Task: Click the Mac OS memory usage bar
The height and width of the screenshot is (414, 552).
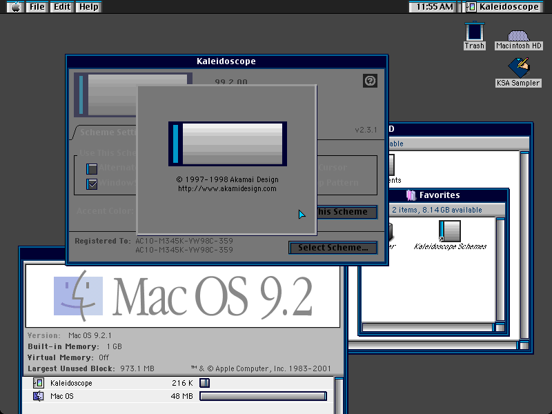Action: click(x=263, y=396)
